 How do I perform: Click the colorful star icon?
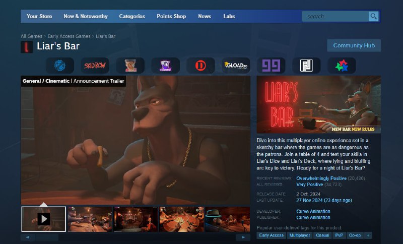click(x=342, y=66)
